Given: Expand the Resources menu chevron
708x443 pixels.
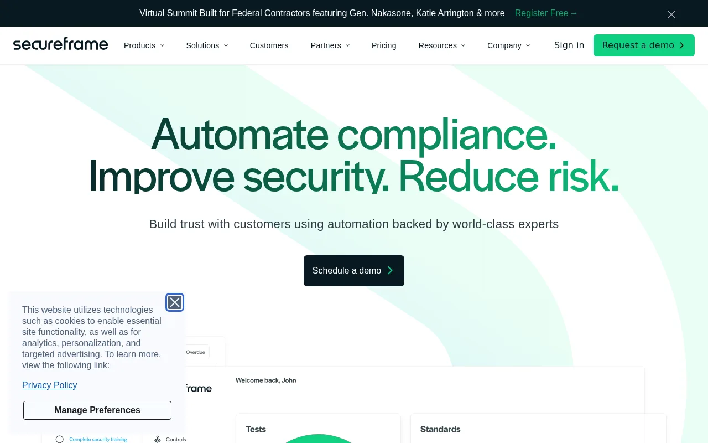Looking at the screenshot, I should click(463, 45).
